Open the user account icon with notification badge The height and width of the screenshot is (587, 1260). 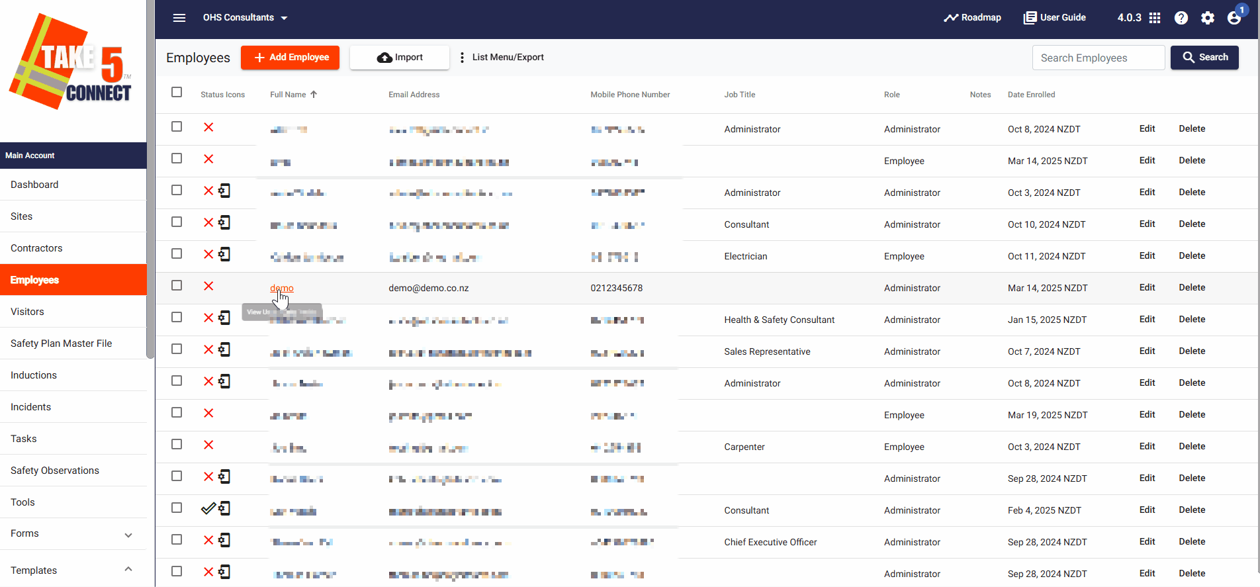coord(1235,17)
